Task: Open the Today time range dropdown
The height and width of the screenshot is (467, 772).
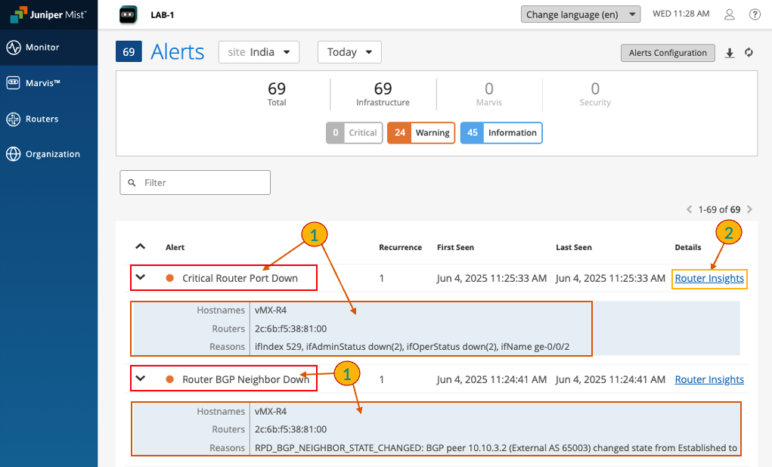Action: tap(349, 52)
